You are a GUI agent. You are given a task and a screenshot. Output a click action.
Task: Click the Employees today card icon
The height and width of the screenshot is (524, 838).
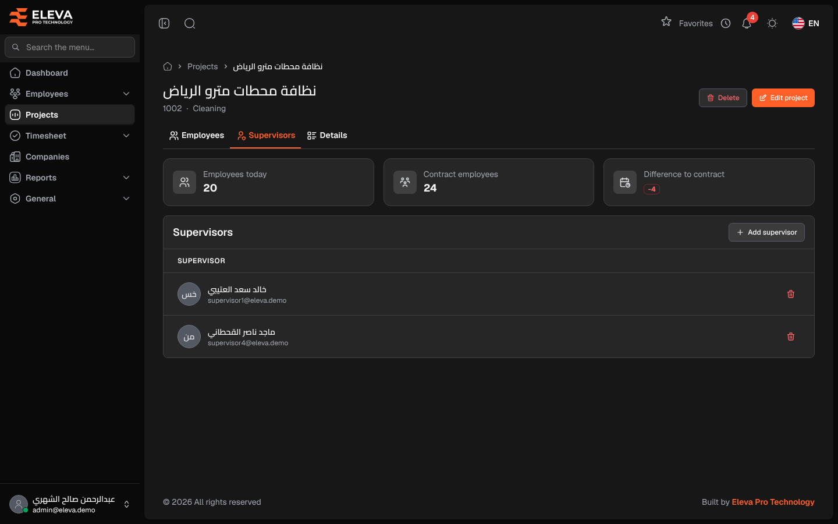click(x=184, y=182)
